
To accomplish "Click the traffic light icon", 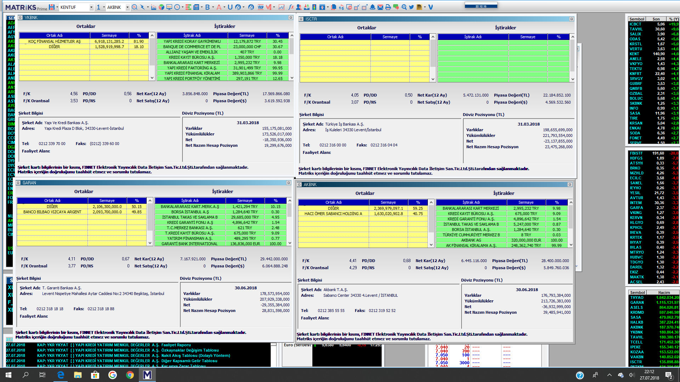I will (x=314, y=7).
